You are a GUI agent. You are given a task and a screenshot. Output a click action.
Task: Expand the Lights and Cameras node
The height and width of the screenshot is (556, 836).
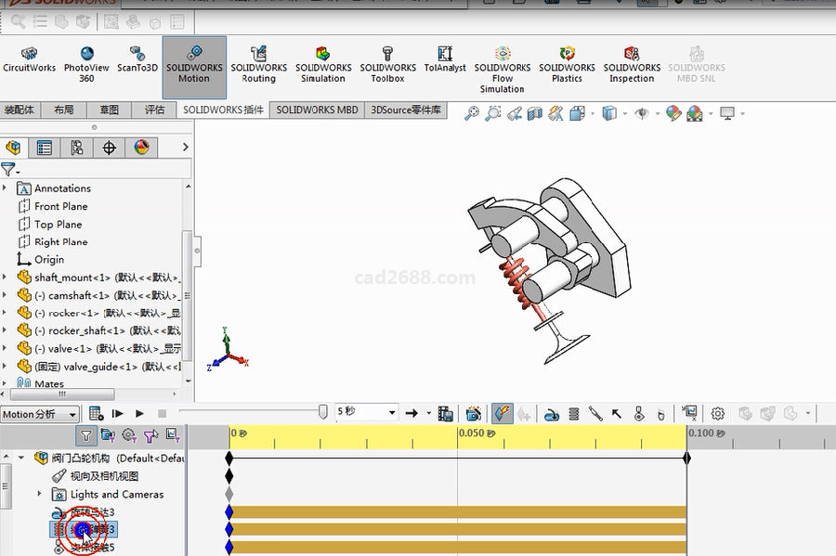(39, 494)
